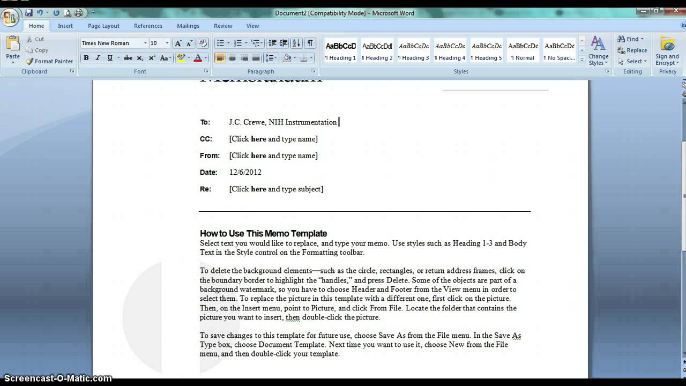Open the Page Layout tab
The height and width of the screenshot is (386, 686).
pos(103,26)
